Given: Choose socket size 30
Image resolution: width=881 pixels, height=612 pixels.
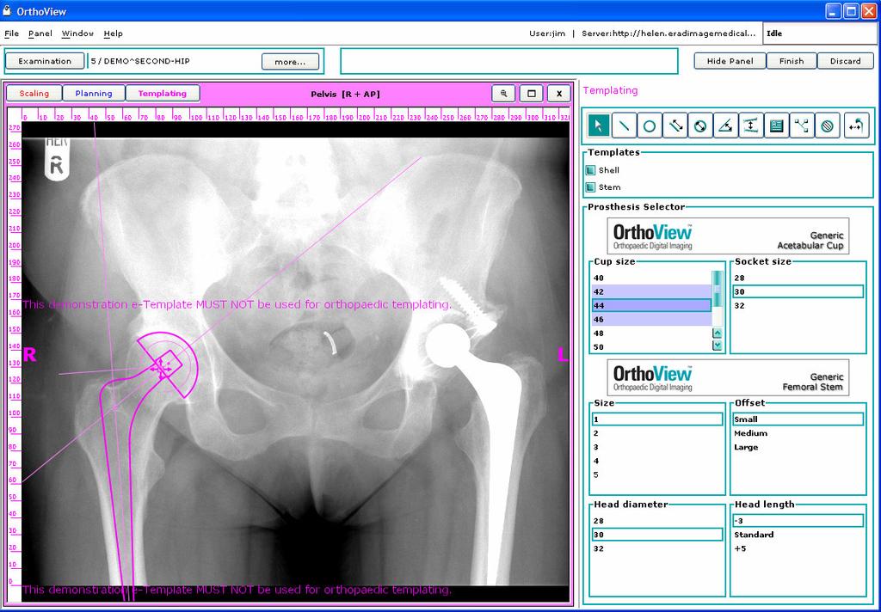Looking at the screenshot, I should click(798, 292).
